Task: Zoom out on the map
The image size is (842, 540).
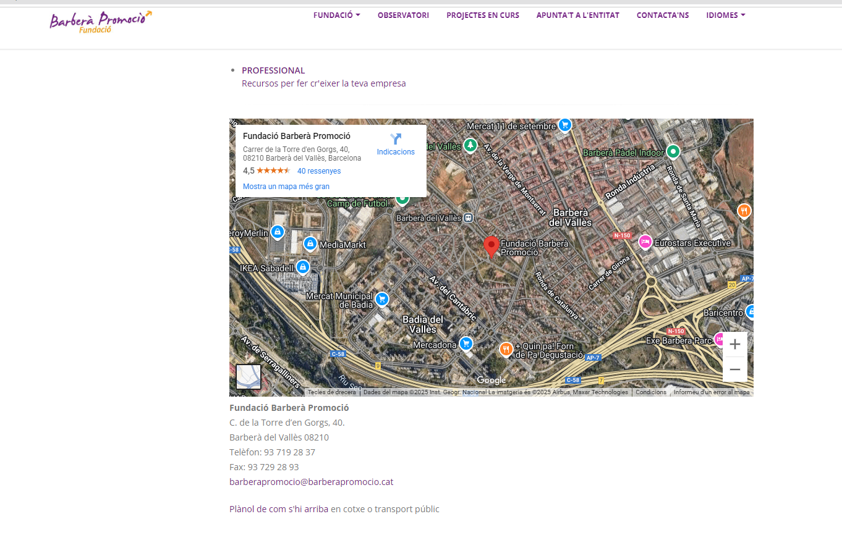Action: tap(734, 369)
